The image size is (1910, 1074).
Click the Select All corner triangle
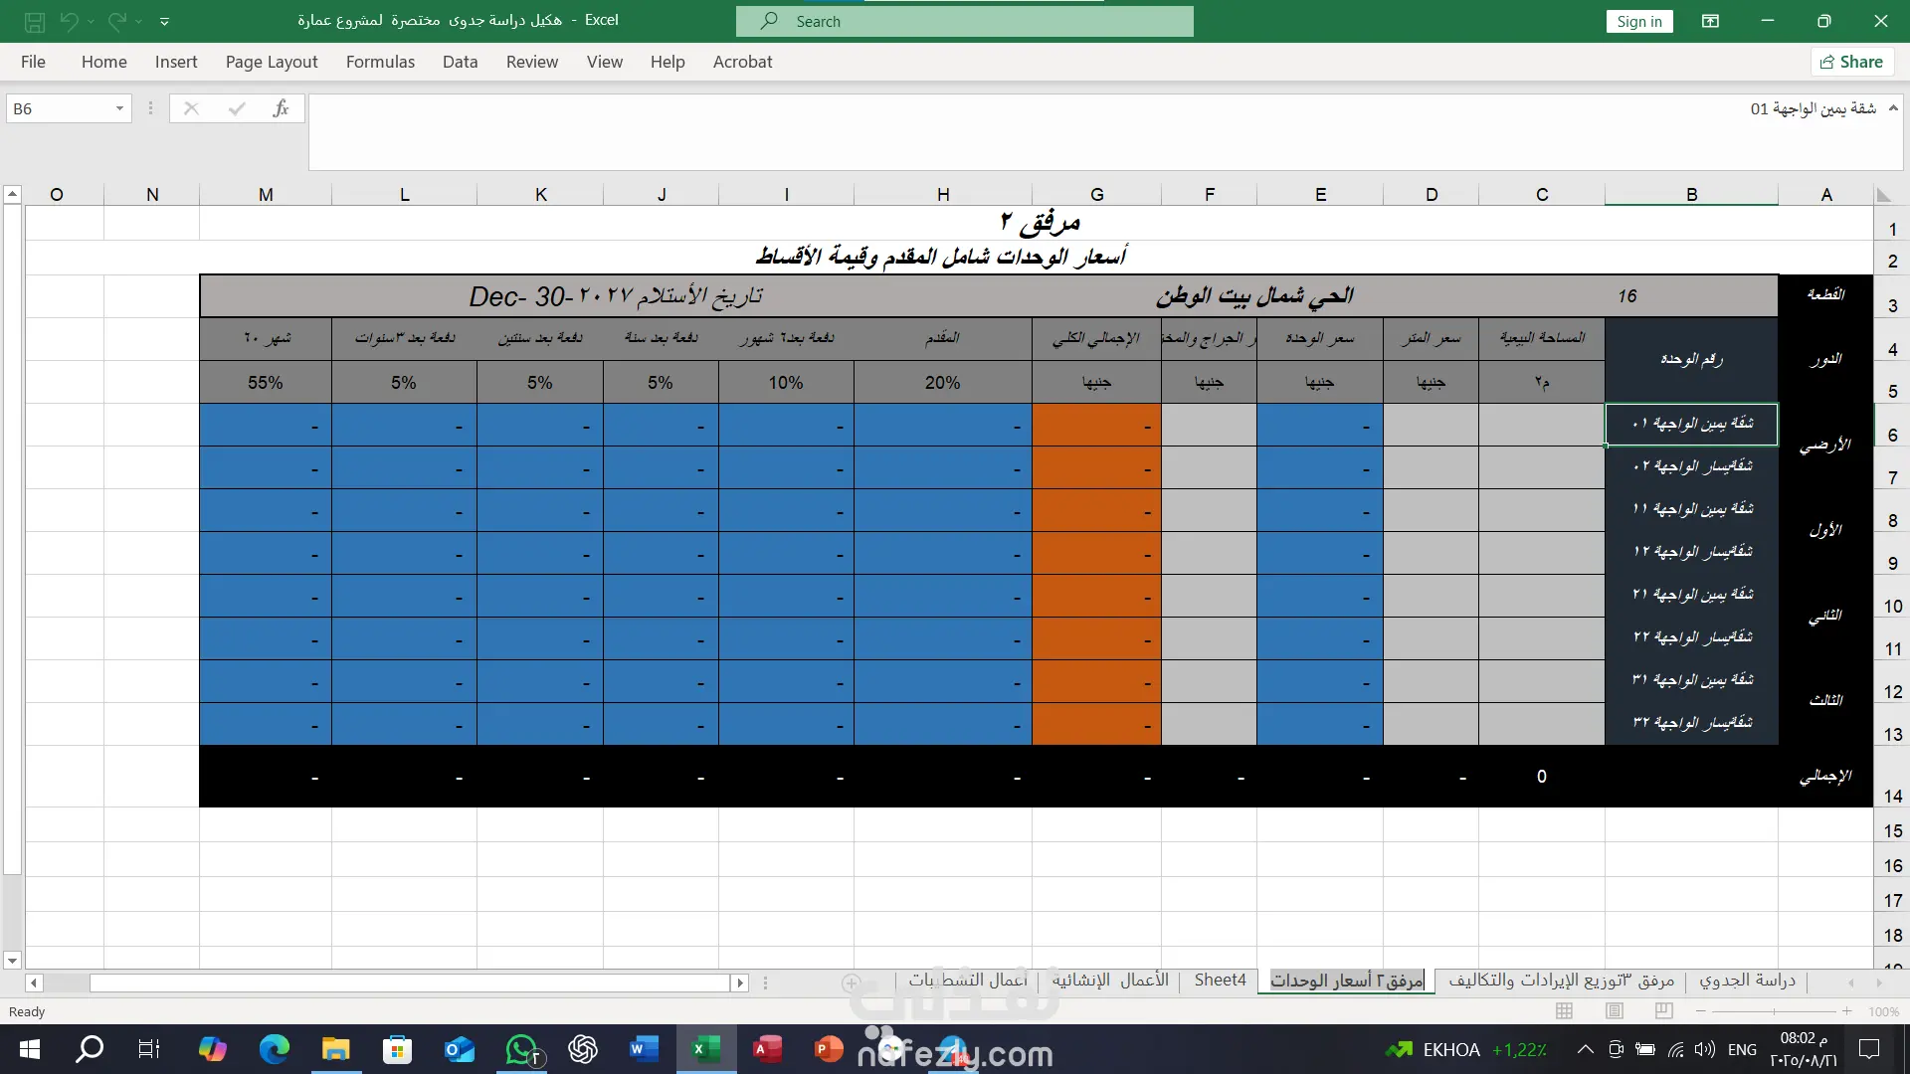click(1883, 195)
